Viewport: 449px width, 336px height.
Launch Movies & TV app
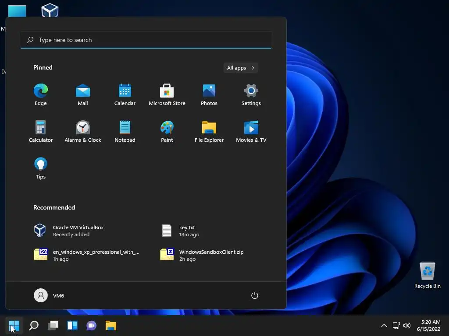[x=251, y=131]
